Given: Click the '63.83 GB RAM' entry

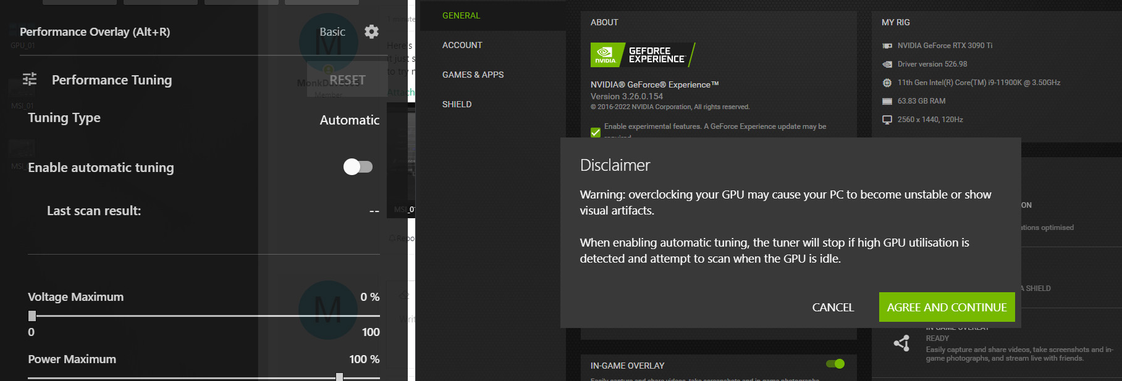Looking at the screenshot, I should (922, 101).
